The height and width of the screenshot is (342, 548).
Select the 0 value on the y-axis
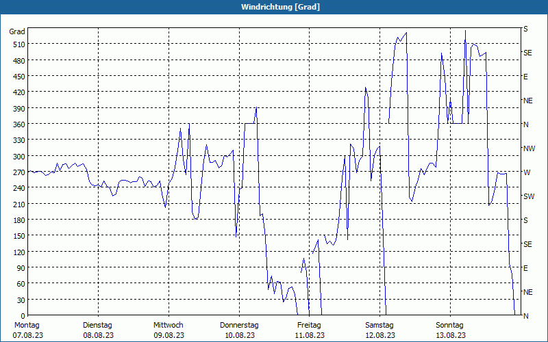click(23, 316)
